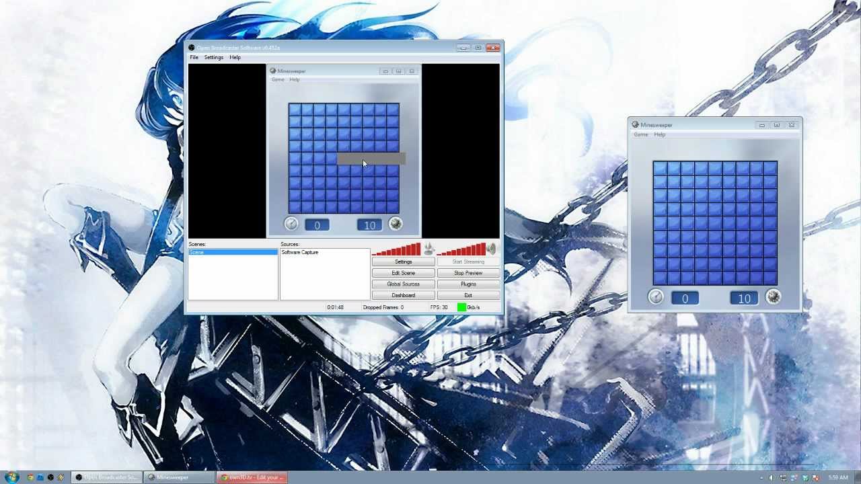Click the green bitrate status indicator in OBS

pos(461,307)
